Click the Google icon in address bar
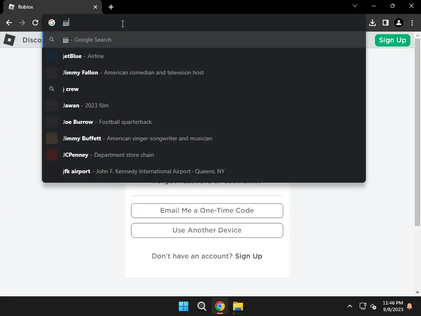The width and height of the screenshot is (421, 316). 51,23
